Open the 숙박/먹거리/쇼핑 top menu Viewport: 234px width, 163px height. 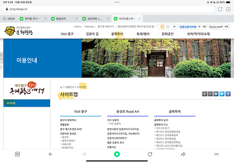(x=198, y=34)
